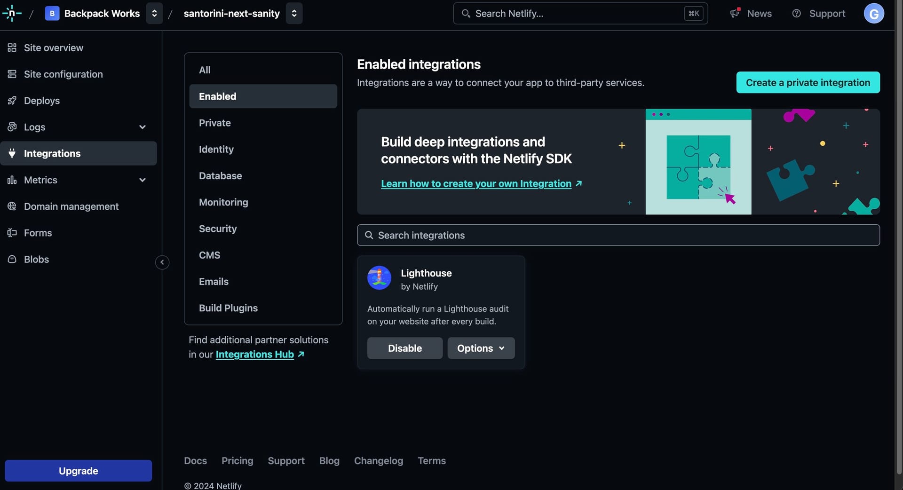Click the Netlify logo icon
Screen dimensions: 903x490
[x=12, y=13]
